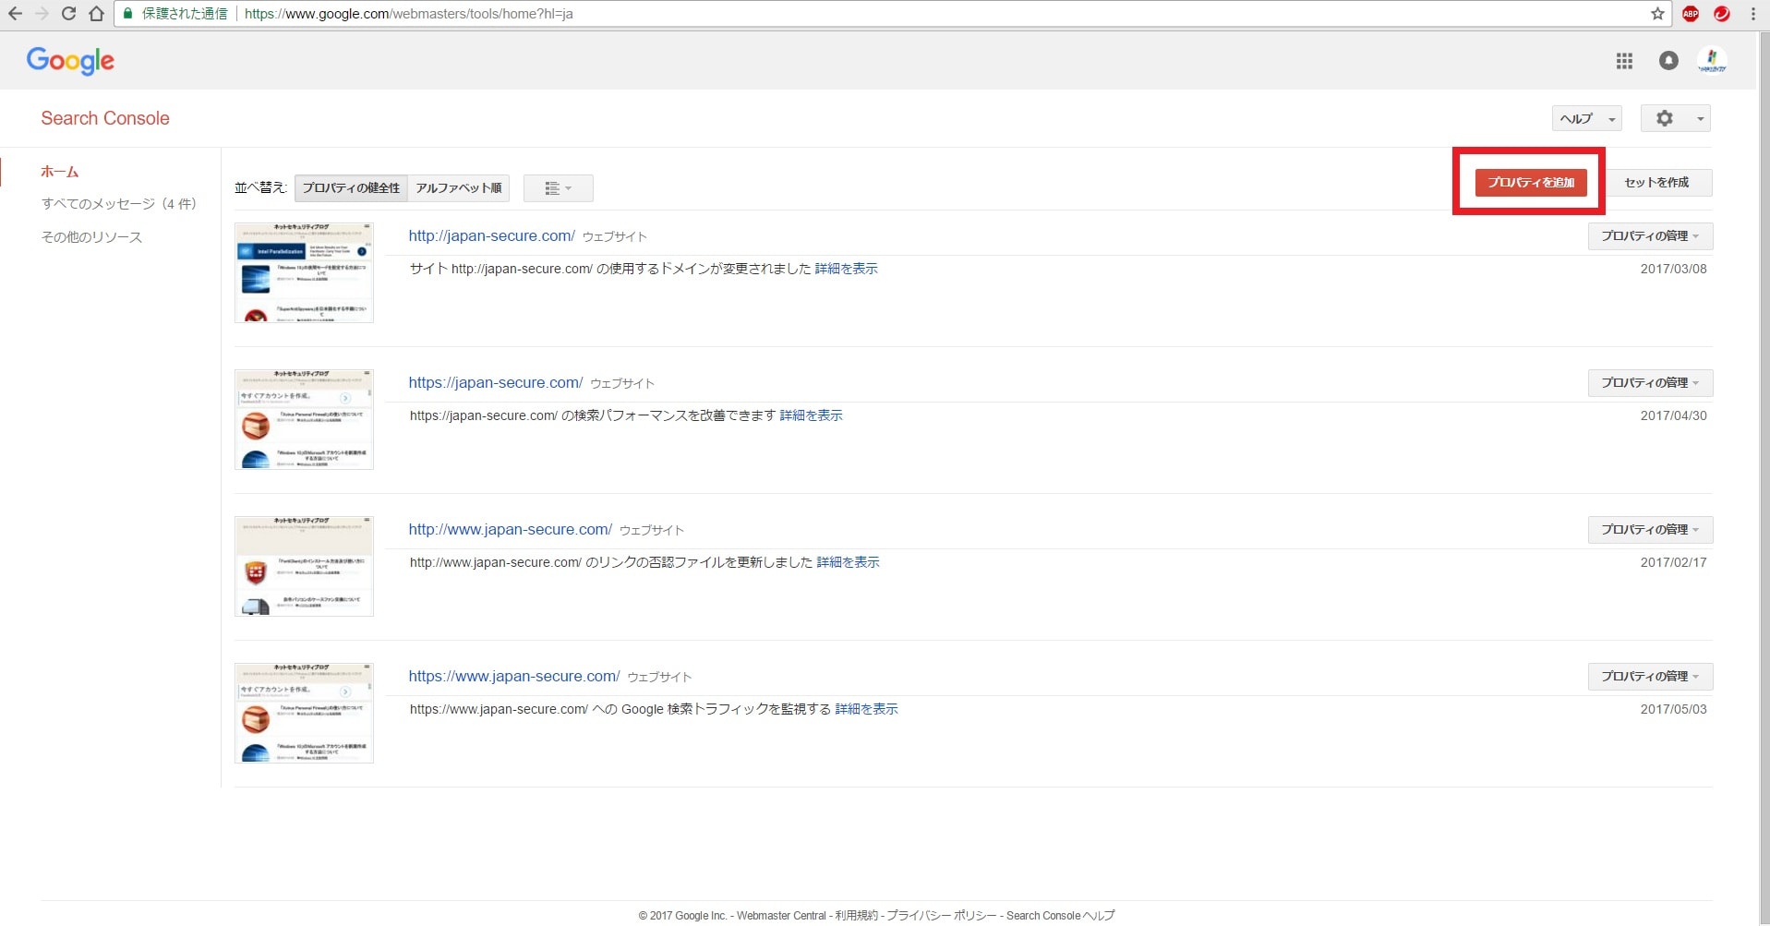Open http://www.japan-secure.com/ property link
This screenshot has height=926, width=1770.
(x=510, y=530)
